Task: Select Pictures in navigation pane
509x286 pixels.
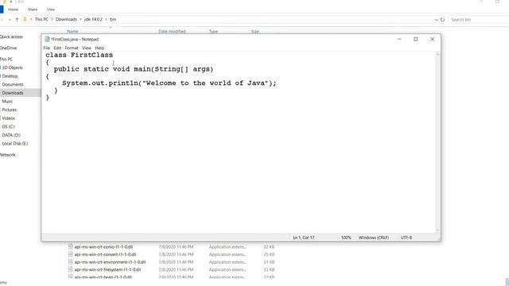Action: point(10,110)
